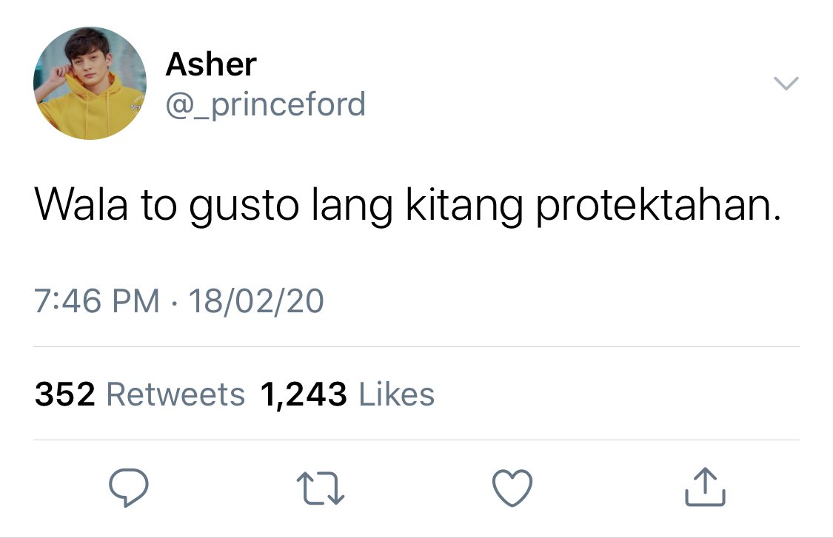Retweet this tweet using the arrows icon
The width and height of the screenshot is (833, 538).
321,488
